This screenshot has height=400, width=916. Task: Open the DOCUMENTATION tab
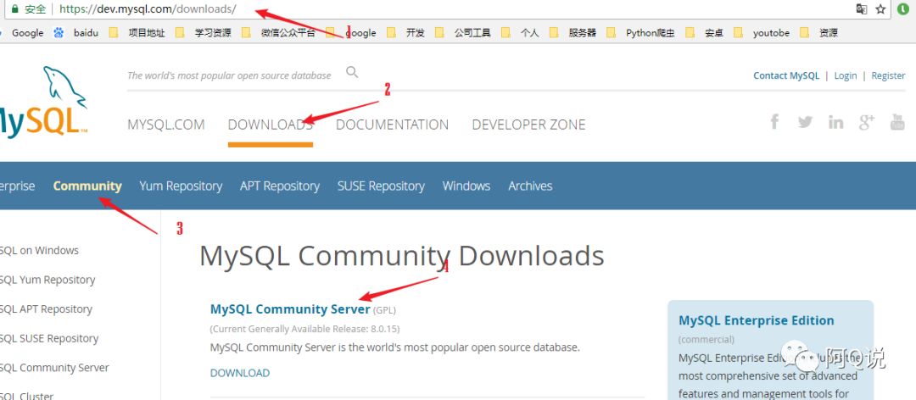pyautogui.click(x=392, y=125)
